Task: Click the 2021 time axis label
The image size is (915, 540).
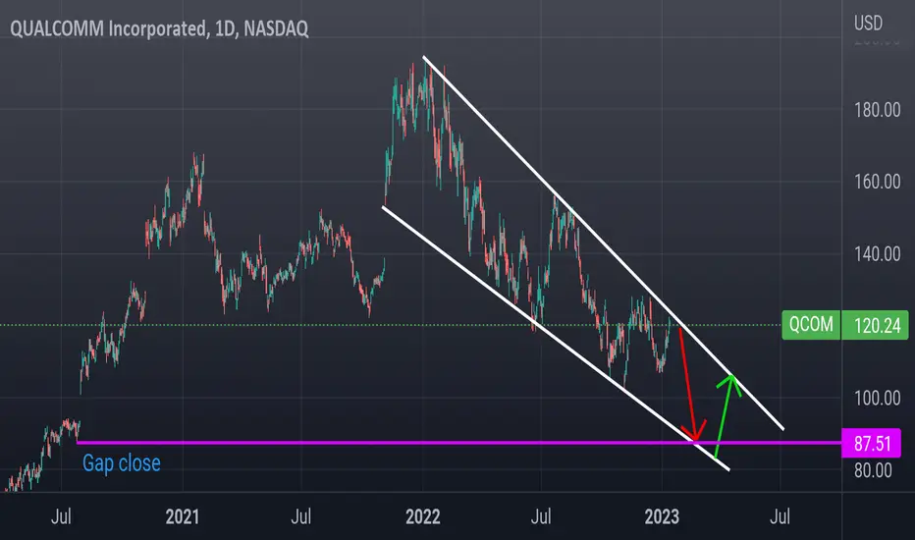Action: click(182, 516)
